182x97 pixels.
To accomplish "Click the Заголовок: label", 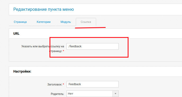I will [x=56, y=84].
